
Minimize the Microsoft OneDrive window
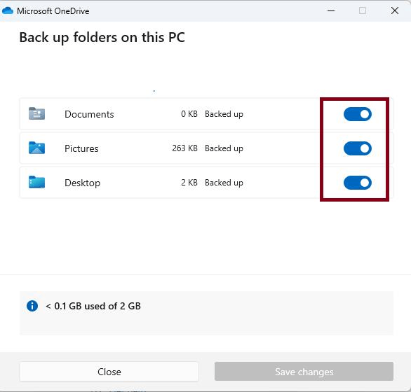[331, 10]
